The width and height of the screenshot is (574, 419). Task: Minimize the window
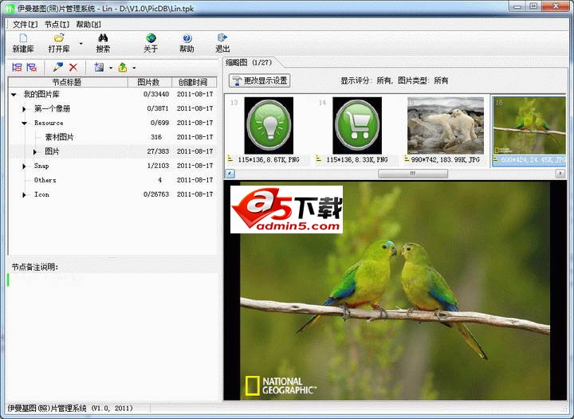[x=517, y=6]
